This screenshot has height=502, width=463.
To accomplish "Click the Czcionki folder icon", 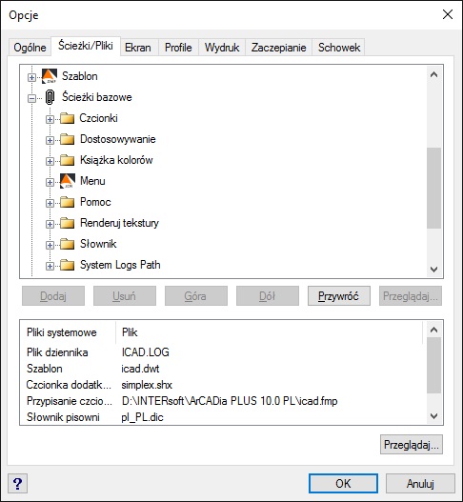I will pos(68,118).
